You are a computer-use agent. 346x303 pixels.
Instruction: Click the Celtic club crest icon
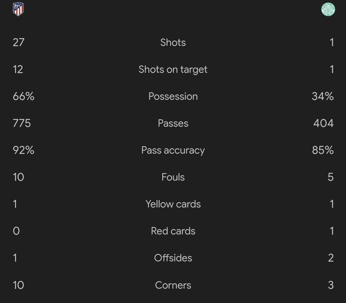point(328,9)
